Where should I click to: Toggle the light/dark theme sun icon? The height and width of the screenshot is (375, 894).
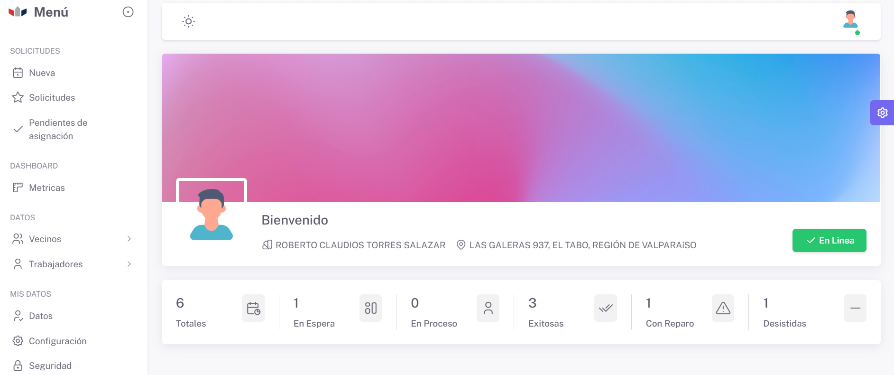(x=188, y=21)
